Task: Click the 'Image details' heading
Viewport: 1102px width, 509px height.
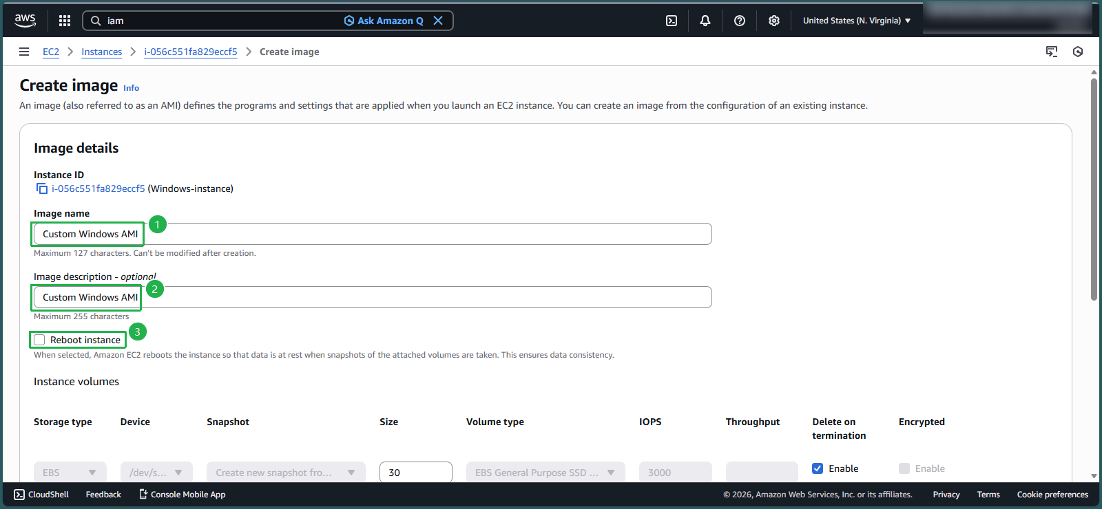Action: pyautogui.click(x=76, y=148)
